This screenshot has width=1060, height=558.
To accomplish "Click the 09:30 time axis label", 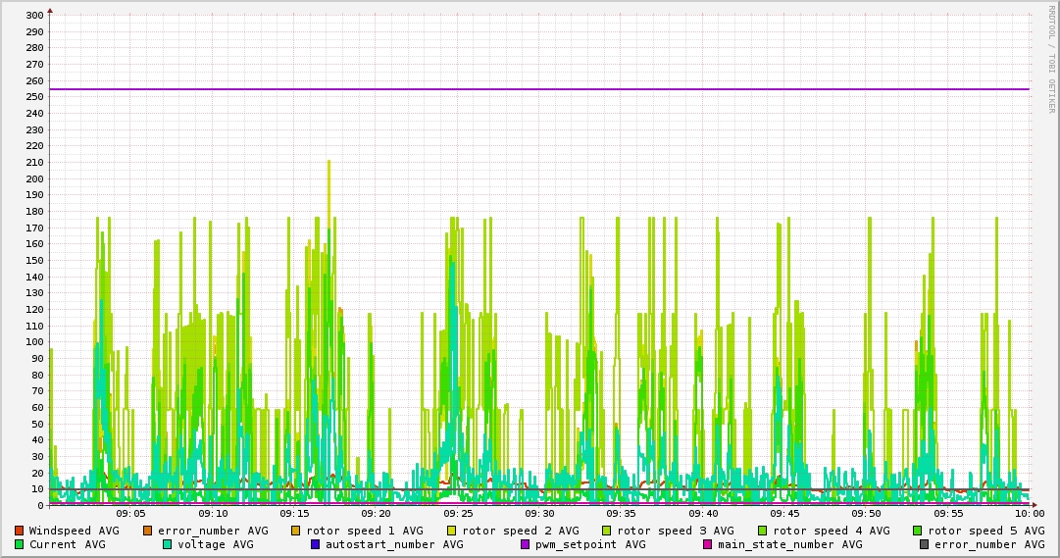I will [539, 514].
